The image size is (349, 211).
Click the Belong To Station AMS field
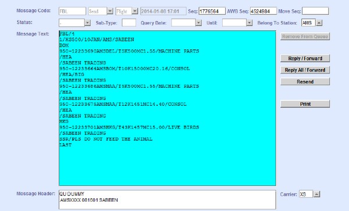pyautogui.click(x=308, y=23)
